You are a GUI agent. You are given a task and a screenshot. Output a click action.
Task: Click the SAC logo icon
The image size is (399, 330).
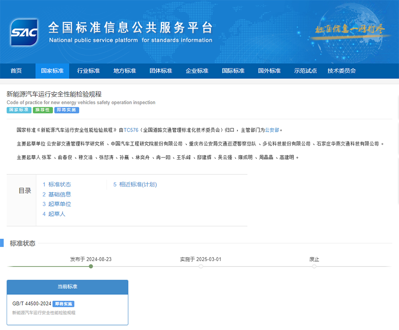[24, 32]
